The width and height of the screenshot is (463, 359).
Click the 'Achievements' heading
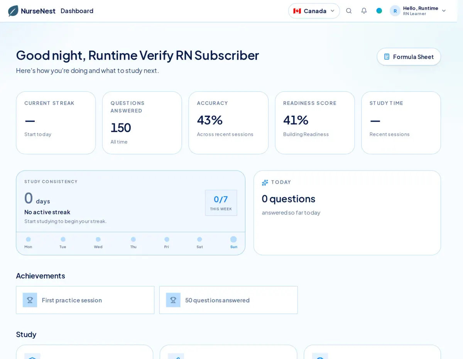coord(41,276)
